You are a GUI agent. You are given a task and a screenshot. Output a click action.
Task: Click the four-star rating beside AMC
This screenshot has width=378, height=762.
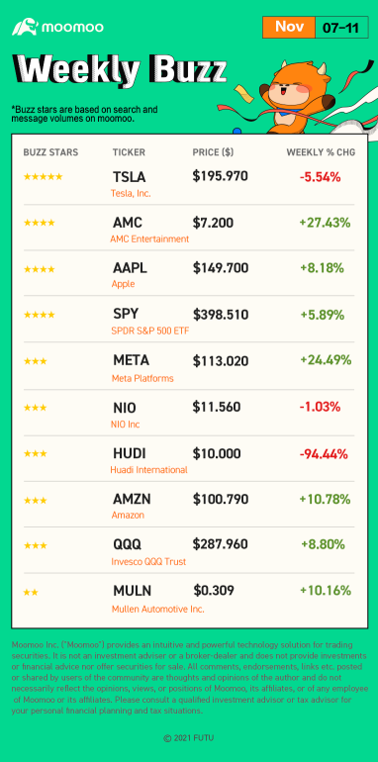click(x=39, y=223)
